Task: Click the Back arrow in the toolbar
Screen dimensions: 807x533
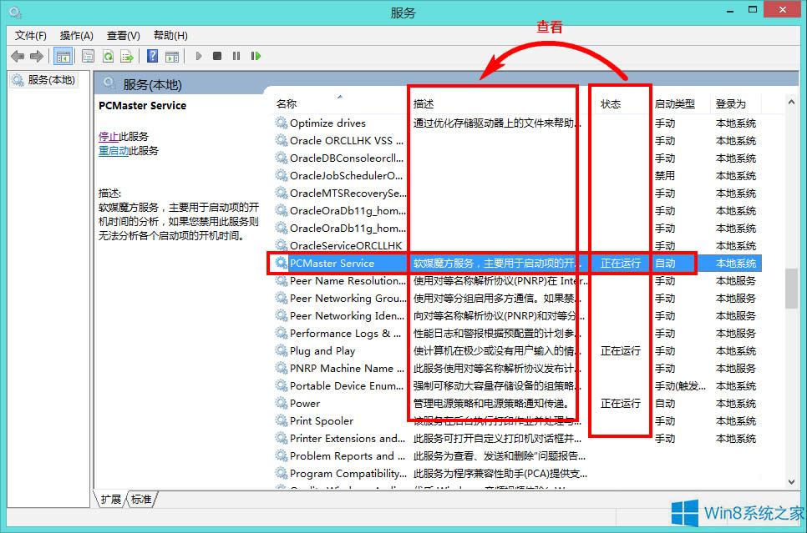Action: tap(18, 56)
